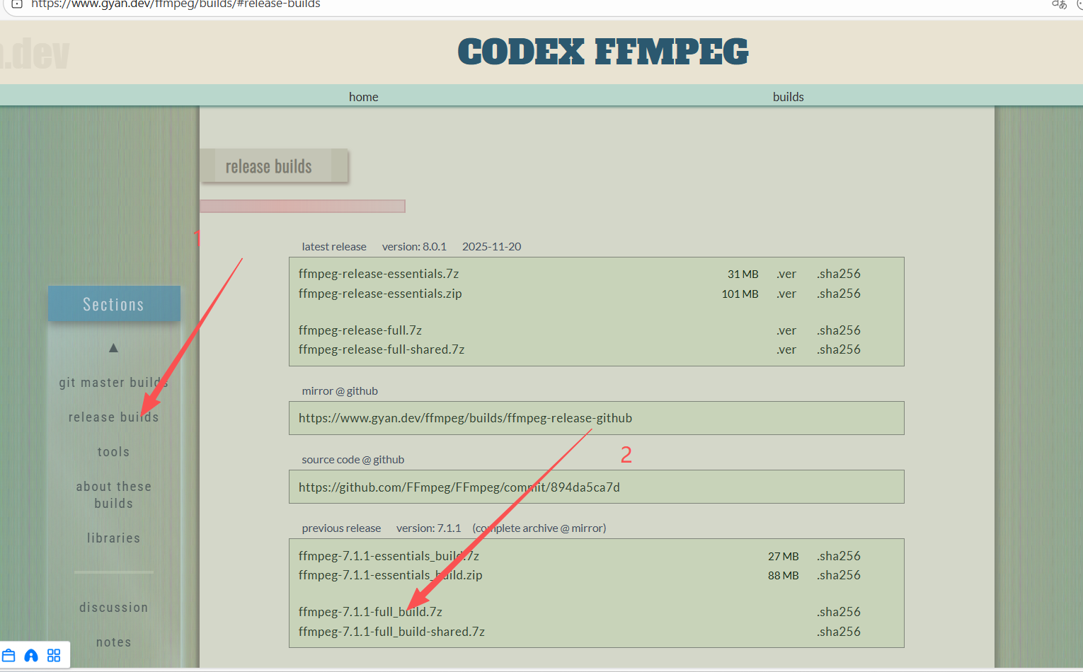The width and height of the screenshot is (1083, 672).
Task: Download ffmpeg-7.1.1-essentials_build.7z
Action: 389,556
